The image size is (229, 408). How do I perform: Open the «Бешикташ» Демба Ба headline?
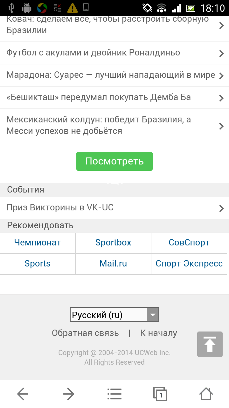click(x=99, y=97)
